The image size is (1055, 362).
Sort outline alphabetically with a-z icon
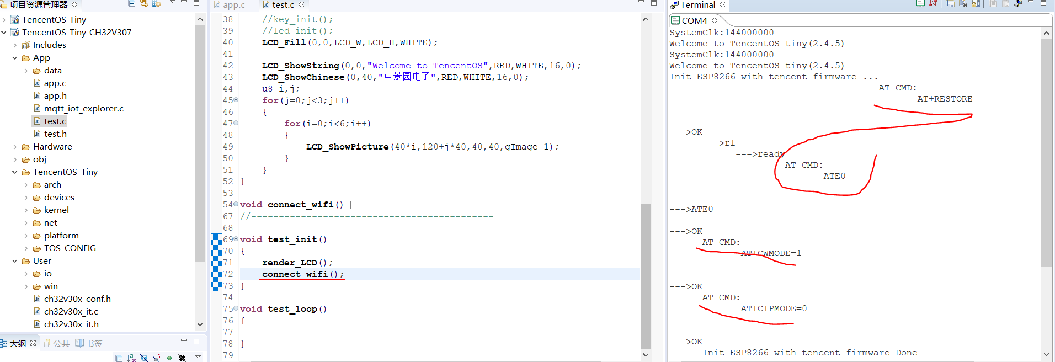tap(131, 358)
